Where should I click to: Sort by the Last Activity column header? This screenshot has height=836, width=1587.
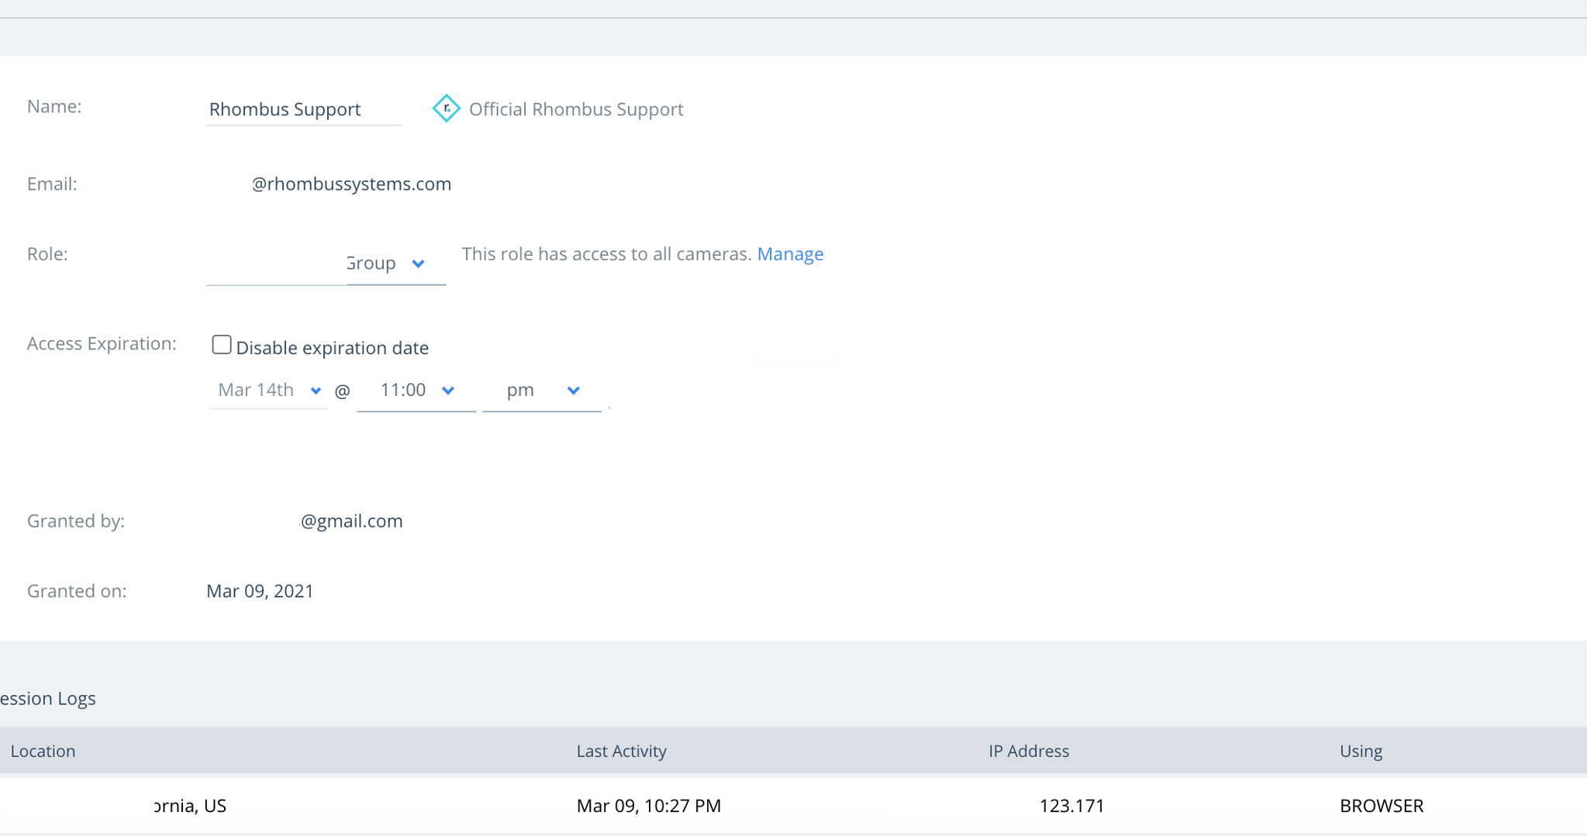point(621,751)
